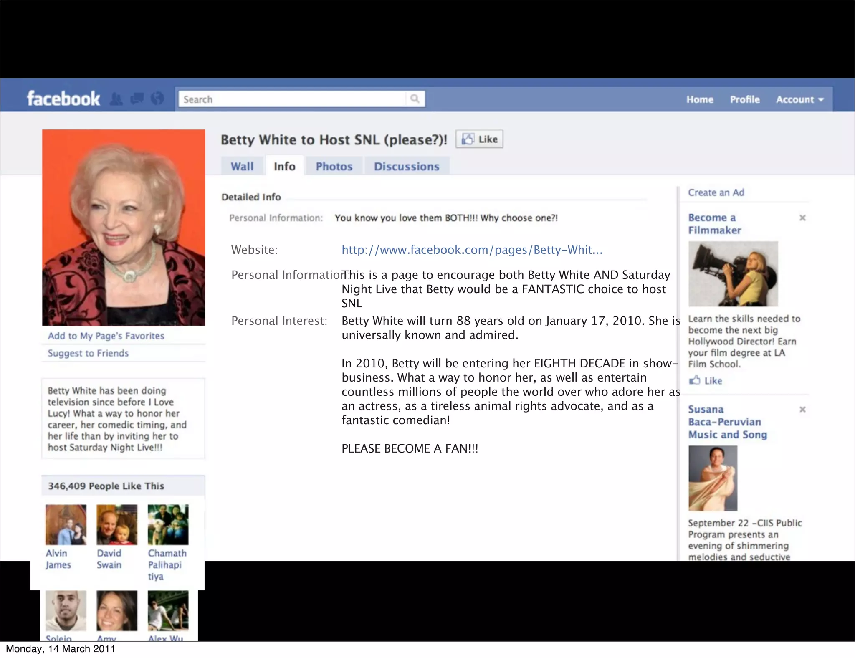Screen dimensions: 855x658
Task: Open friend requests icon in header
Action: coord(116,99)
